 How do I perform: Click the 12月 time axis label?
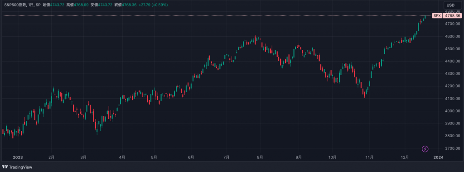[x=405, y=157]
